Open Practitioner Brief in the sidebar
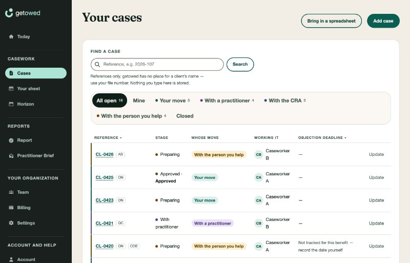This screenshot has height=263, width=410. (x=36, y=156)
